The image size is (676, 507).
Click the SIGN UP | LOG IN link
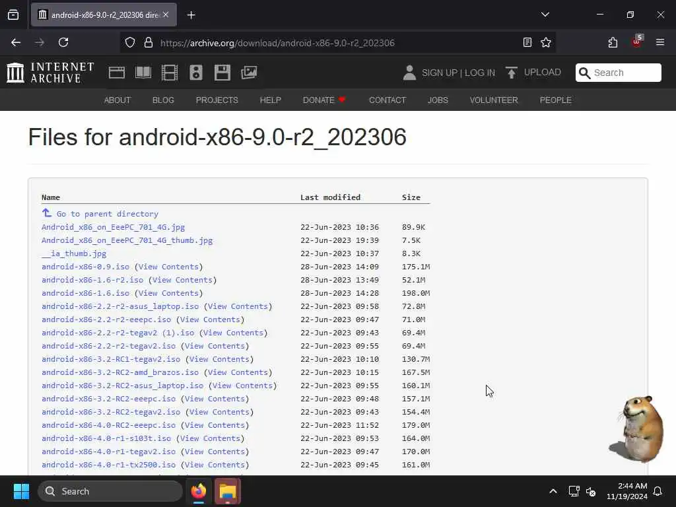click(458, 73)
